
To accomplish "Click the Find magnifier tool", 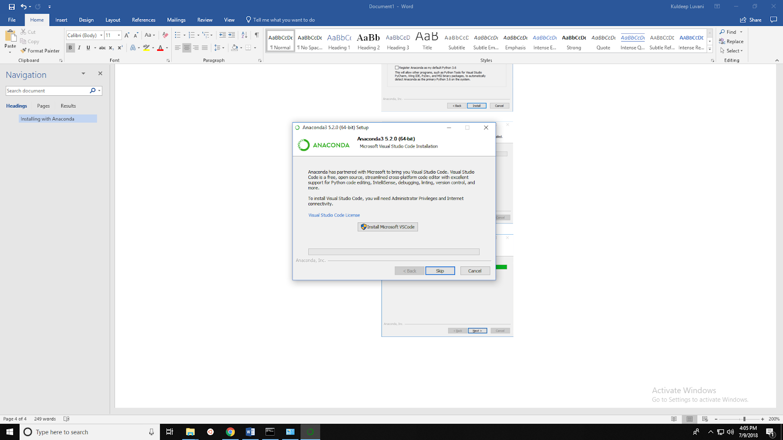I will 728,32.
